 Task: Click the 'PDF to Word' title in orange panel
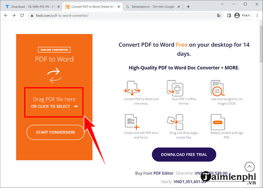point(54,59)
